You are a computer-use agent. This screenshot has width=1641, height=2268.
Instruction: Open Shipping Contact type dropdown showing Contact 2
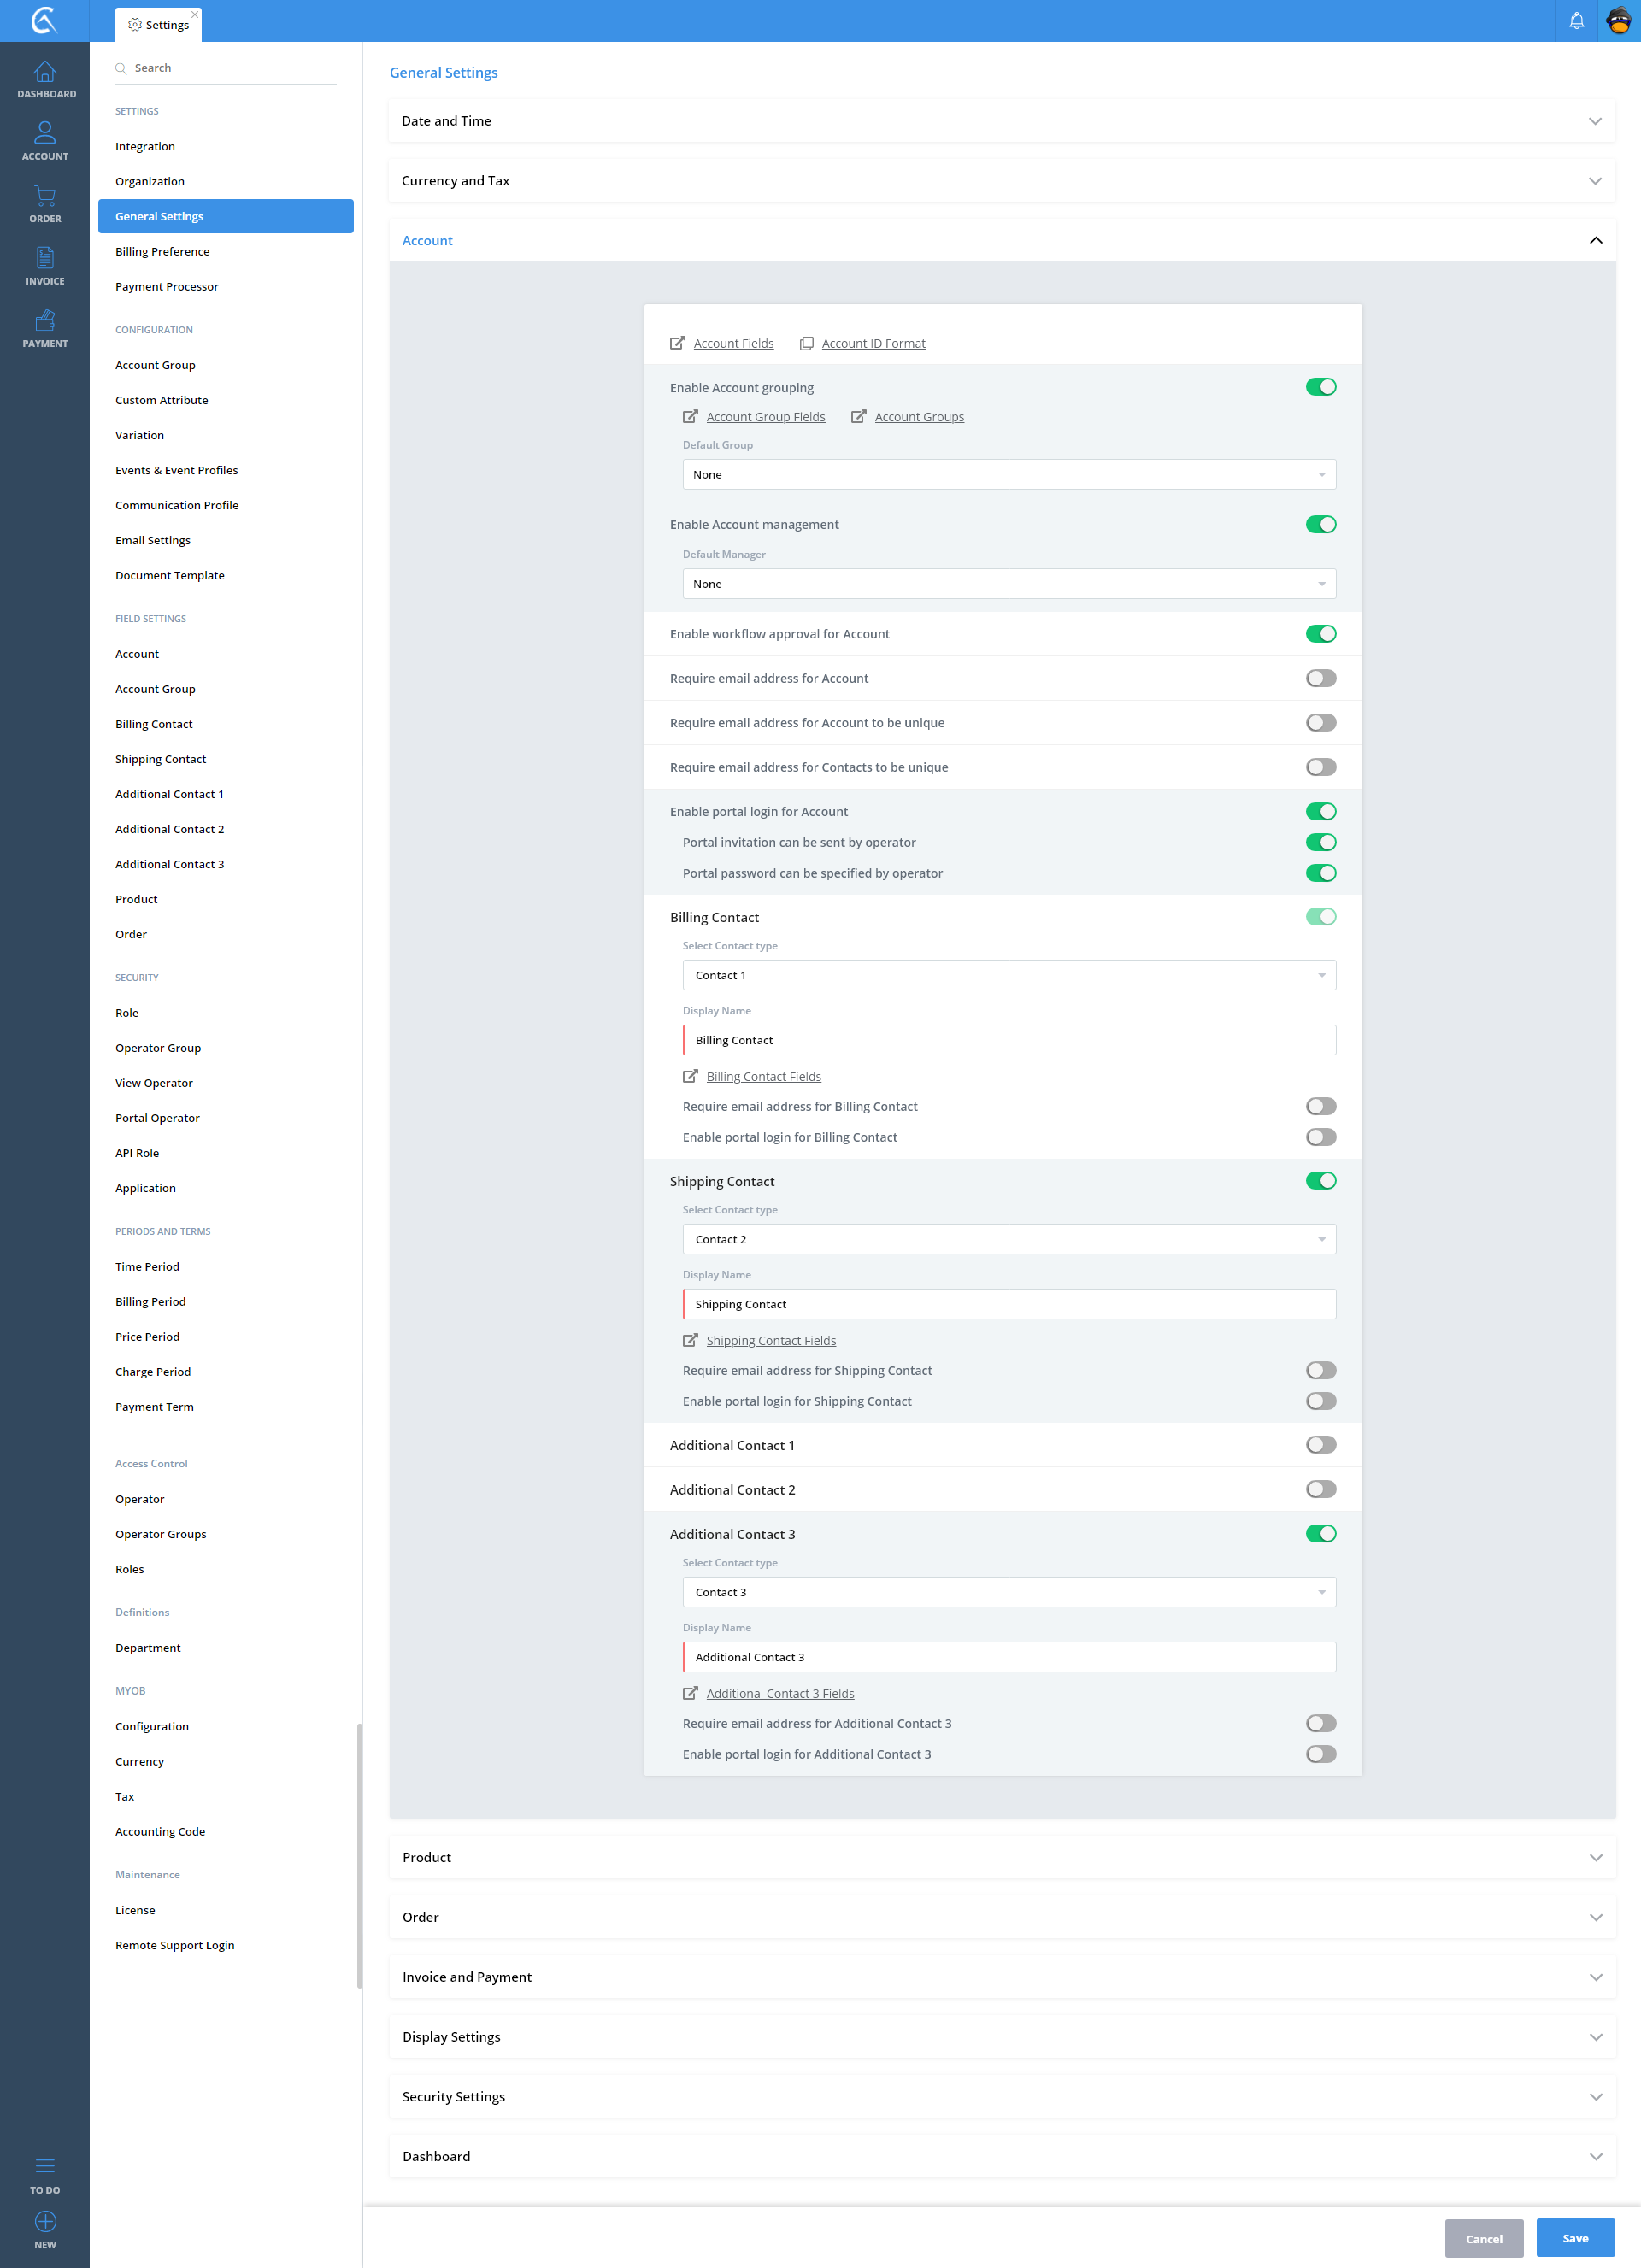[x=1008, y=1239]
